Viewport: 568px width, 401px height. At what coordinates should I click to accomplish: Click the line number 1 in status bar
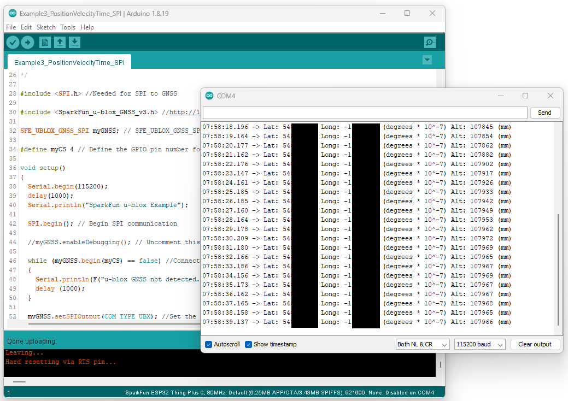pos(9,393)
